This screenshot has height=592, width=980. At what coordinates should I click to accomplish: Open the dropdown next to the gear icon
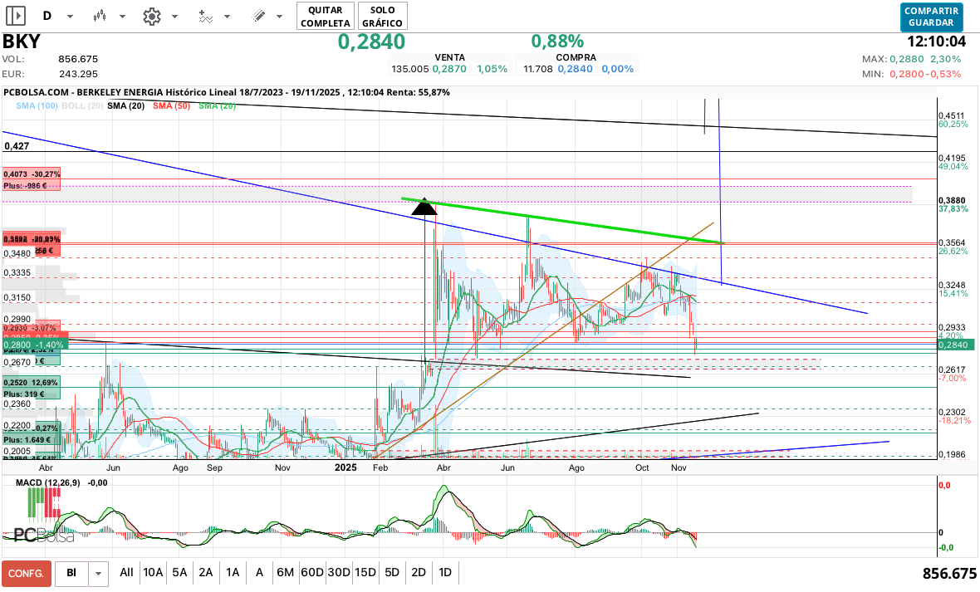(x=174, y=17)
